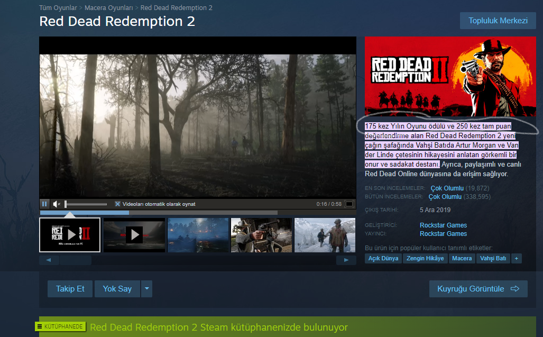Click the library ownership message text
543x337 pixels.
coord(218,327)
